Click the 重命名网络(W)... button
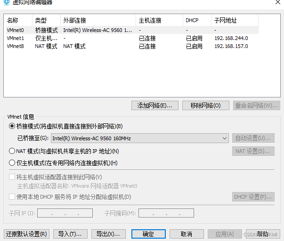 tap(257, 105)
